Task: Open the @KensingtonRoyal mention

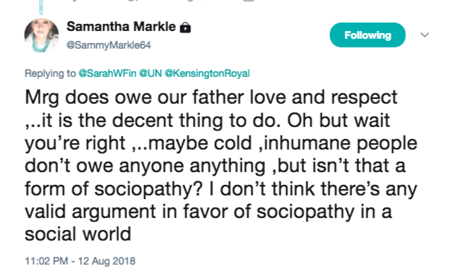Action: pos(207,73)
